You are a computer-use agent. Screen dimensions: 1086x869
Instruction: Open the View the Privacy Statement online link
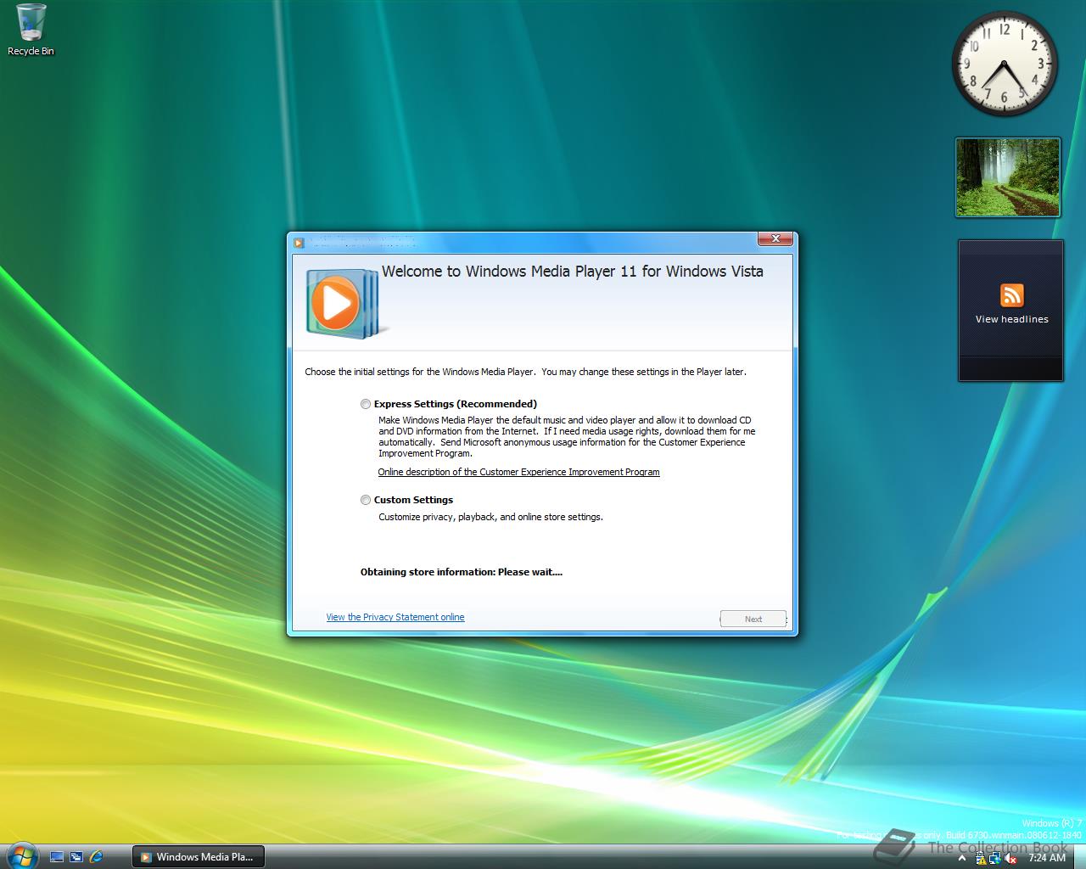[395, 617]
